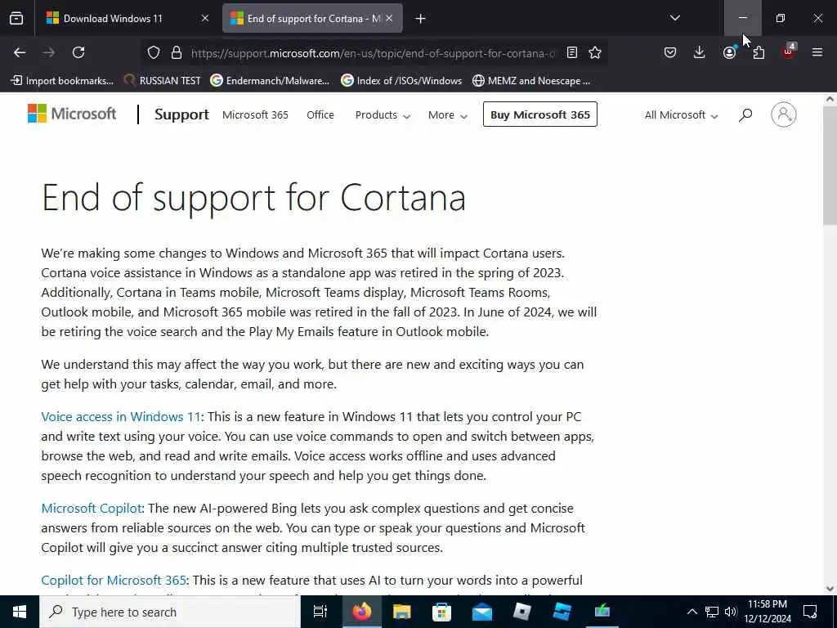Image resolution: width=837 pixels, height=628 pixels.
Task: Reload the current page
Action: (78, 52)
